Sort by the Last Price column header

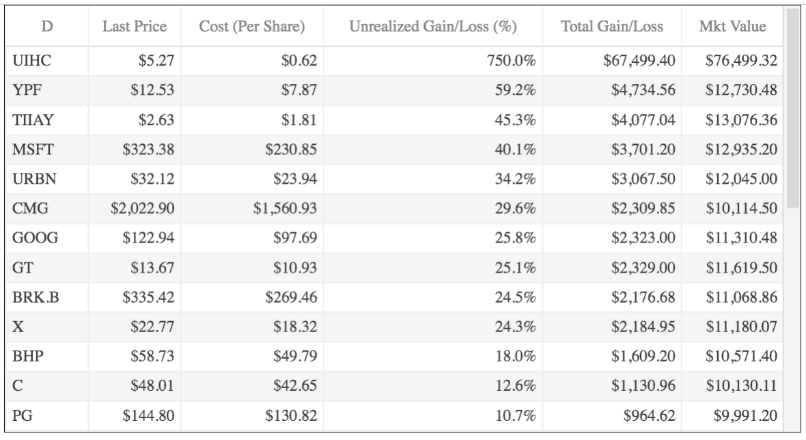134,27
